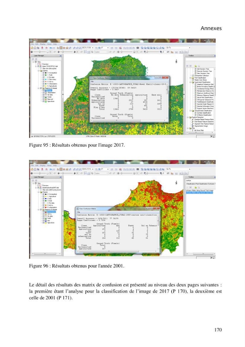Toggle class '6: urbanisation' checkbox in Figure 96
Image resolution: width=245 pixels, height=347 pixels.
click(44, 208)
